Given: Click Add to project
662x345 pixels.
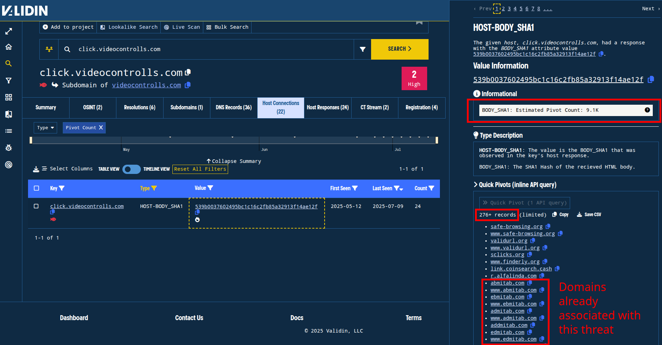Looking at the screenshot, I should click(x=68, y=27).
